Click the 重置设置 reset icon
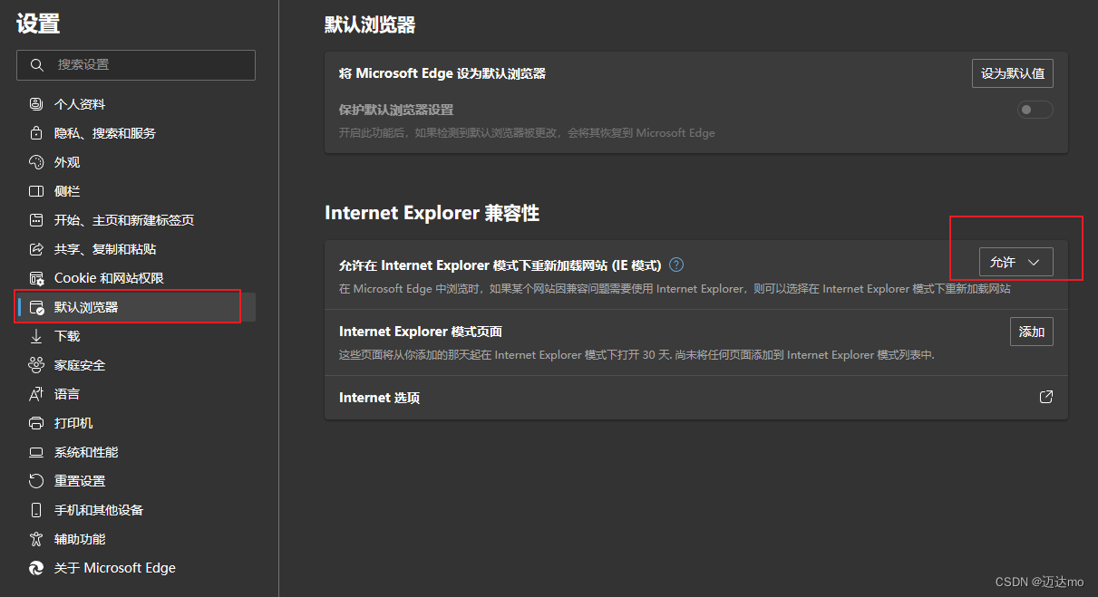This screenshot has height=597, width=1098. pyautogui.click(x=36, y=481)
